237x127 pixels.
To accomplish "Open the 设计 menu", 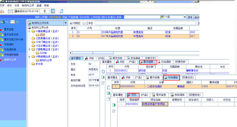I will 9,5.
